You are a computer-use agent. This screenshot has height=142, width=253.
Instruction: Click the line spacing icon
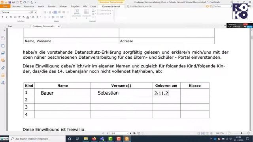coord(53,17)
